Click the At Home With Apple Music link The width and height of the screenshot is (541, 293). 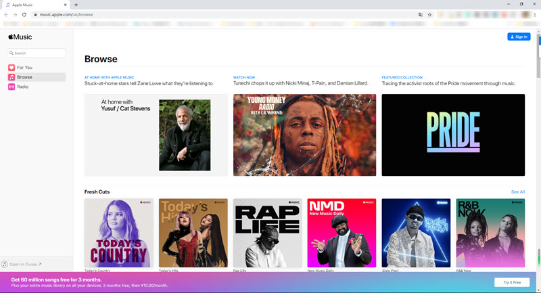coord(109,77)
